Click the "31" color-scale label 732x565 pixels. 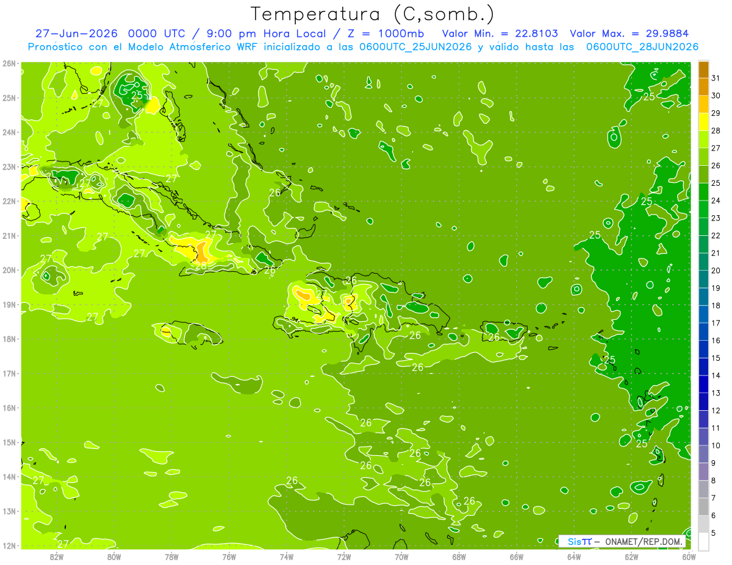(x=716, y=78)
